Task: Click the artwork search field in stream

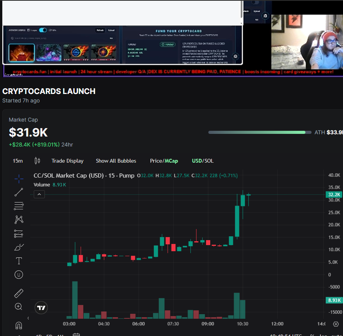Action: (62, 38)
